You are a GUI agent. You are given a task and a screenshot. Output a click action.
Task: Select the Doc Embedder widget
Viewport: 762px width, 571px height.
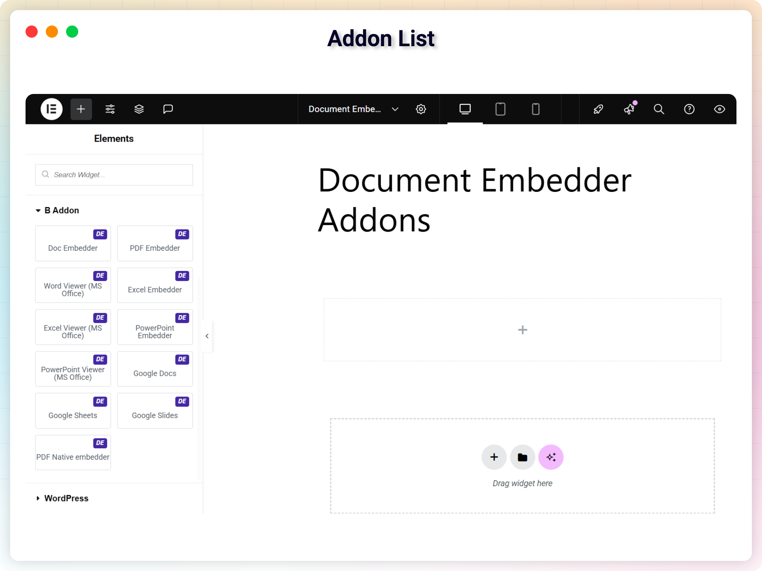73,243
